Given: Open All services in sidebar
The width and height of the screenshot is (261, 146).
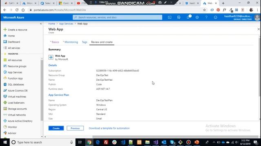Looking at the screenshot, I should [x=12, y=48].
